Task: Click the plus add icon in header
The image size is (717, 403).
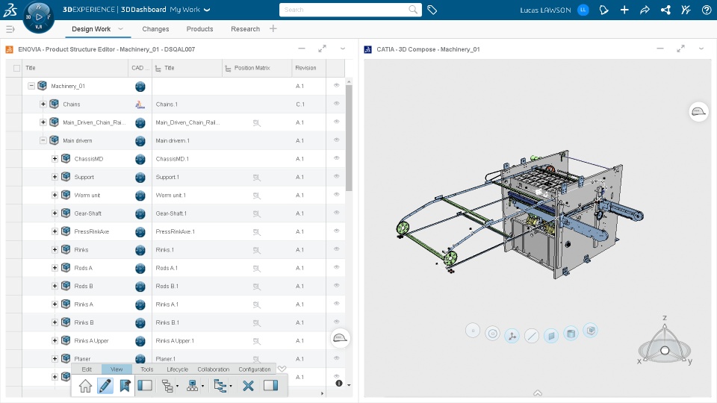Action: click(x=624, y=10)
